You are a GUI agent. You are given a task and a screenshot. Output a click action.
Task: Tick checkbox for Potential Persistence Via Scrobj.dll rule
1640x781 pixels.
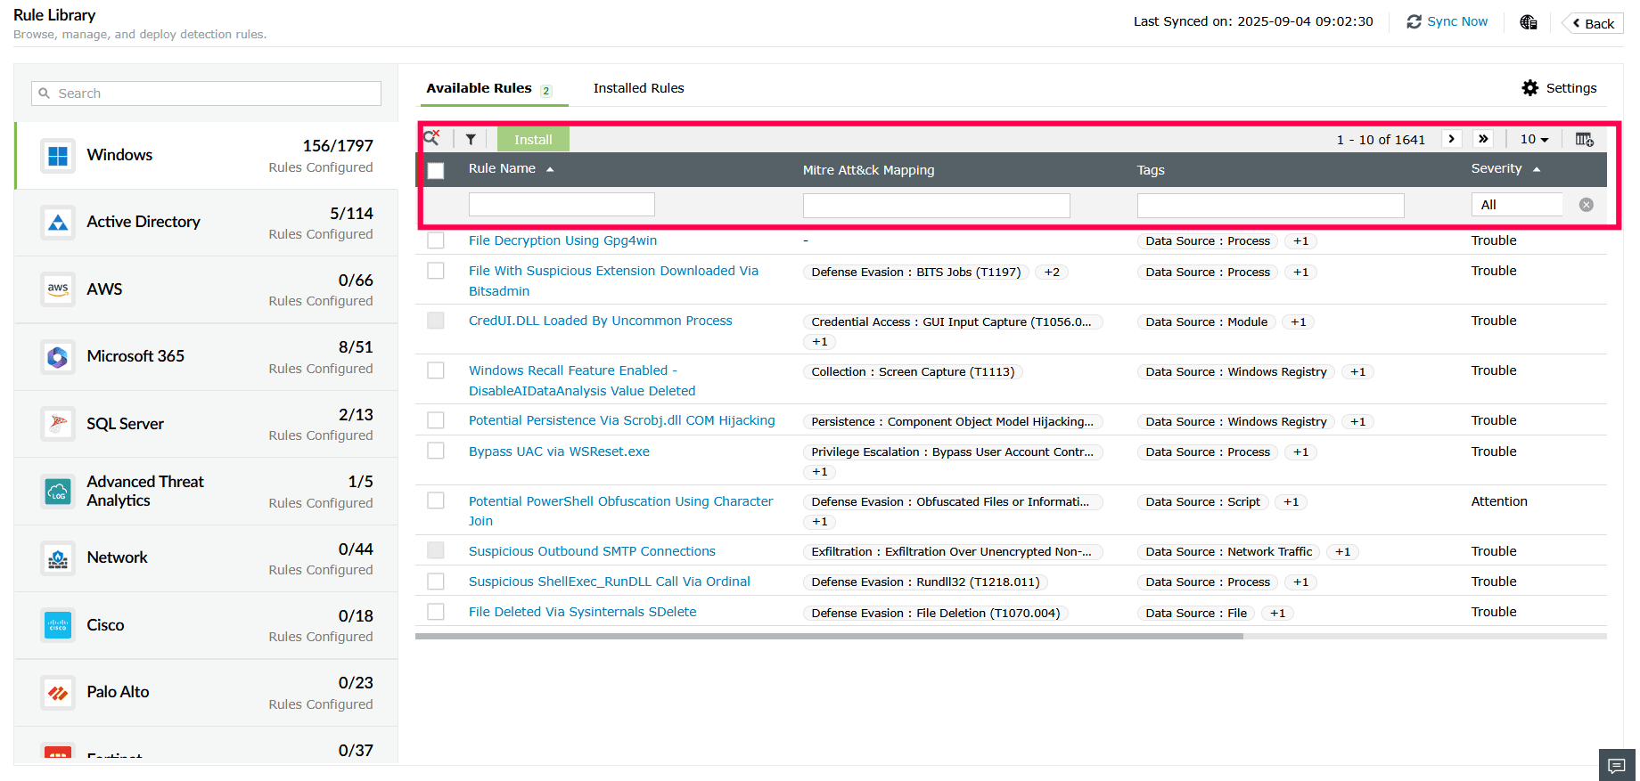pyautogui.click(x=436, y=420)
